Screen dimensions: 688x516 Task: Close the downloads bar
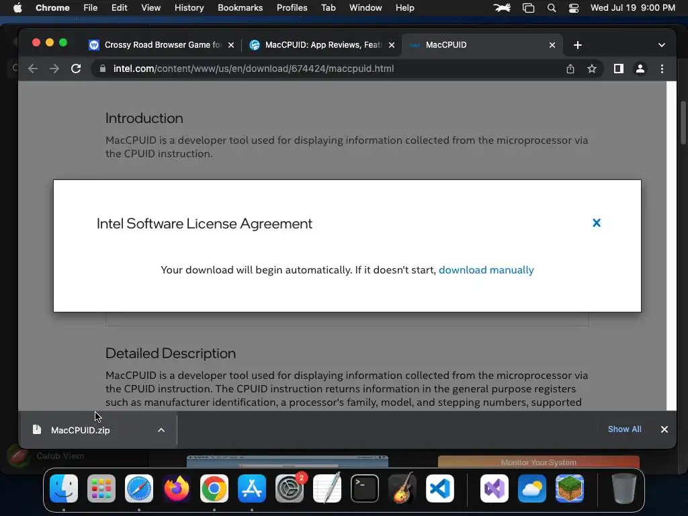pyautogui.click(x=664, y=429)
